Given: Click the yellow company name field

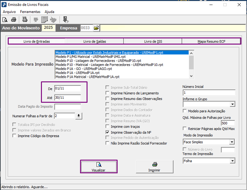Looking at the screenshot, I should (x=173, y=28).
